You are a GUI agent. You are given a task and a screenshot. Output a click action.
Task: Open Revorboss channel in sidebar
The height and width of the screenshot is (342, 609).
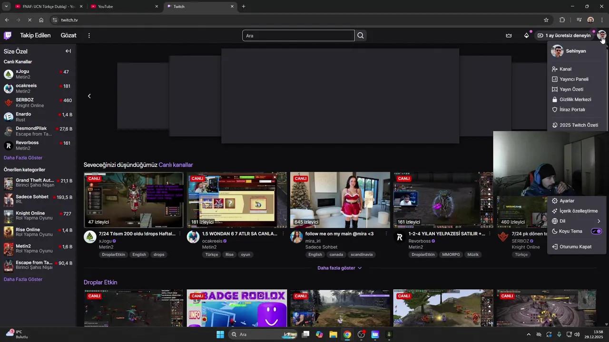[x=38, y=145]
